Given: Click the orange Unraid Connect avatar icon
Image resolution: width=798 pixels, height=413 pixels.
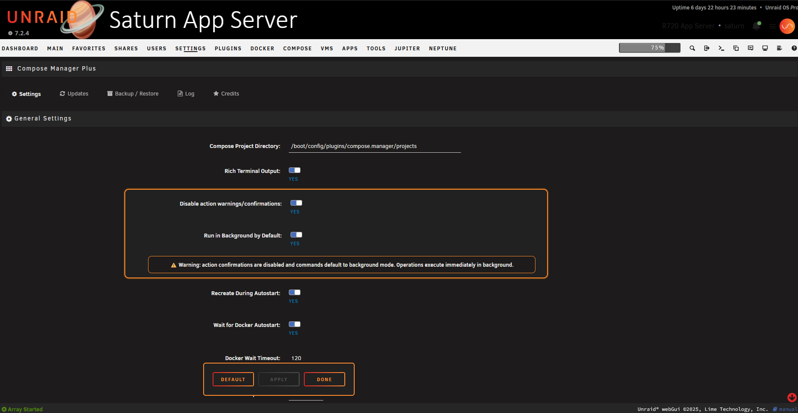Looking at the screenshot, I should click(787, 26).
